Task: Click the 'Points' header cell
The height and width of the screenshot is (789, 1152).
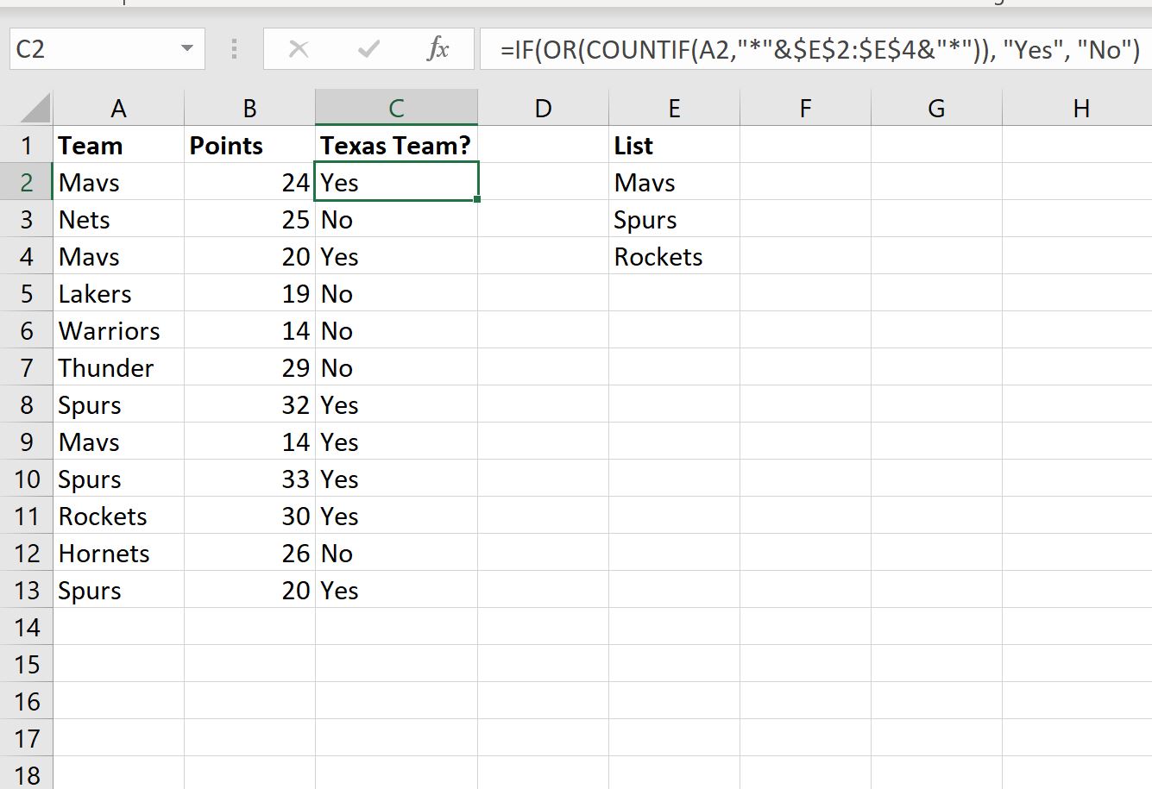Action: click(249, 145)
